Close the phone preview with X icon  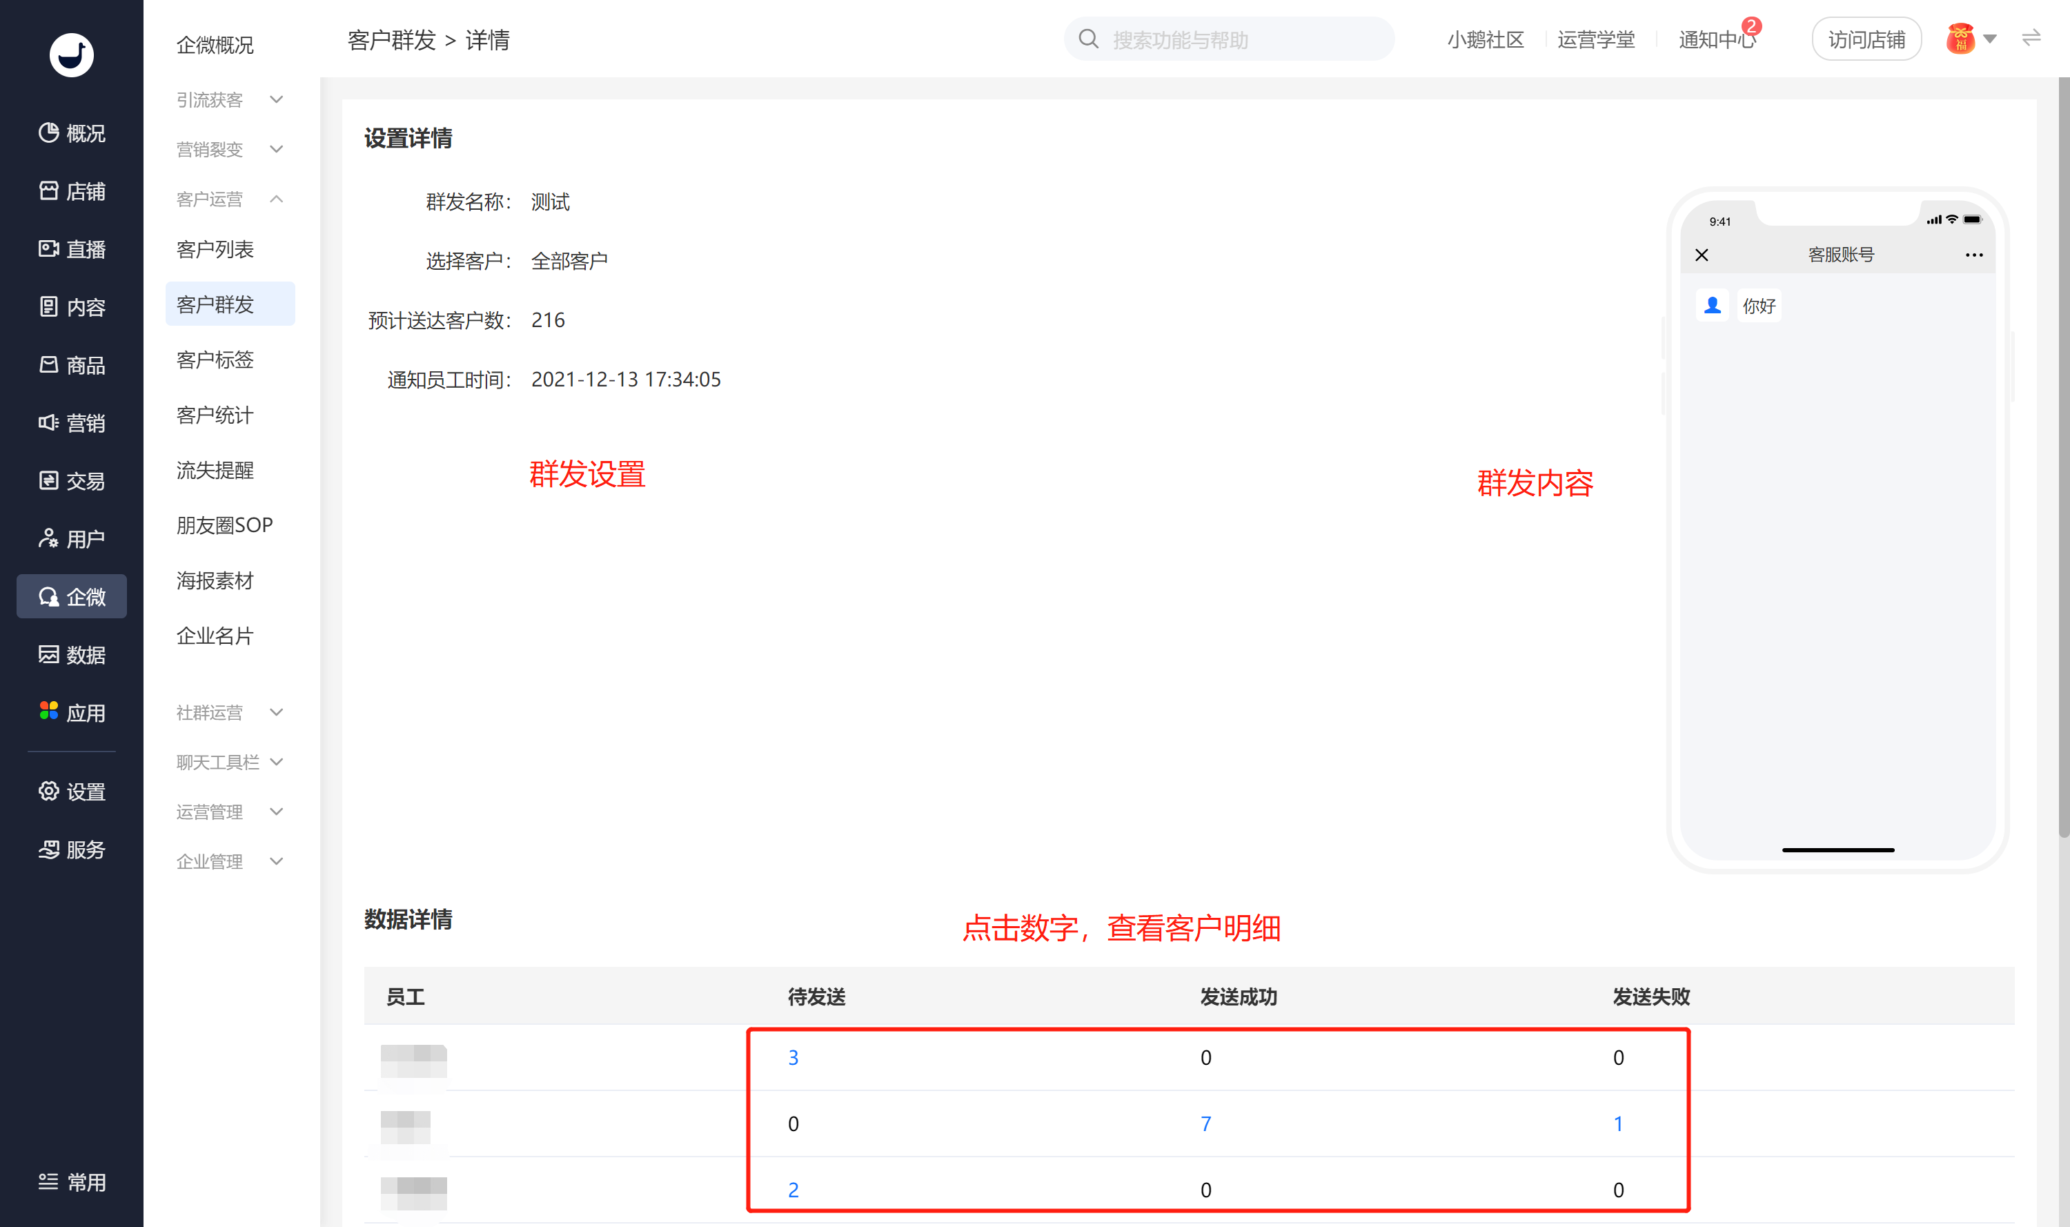(x=1702, y=255)
